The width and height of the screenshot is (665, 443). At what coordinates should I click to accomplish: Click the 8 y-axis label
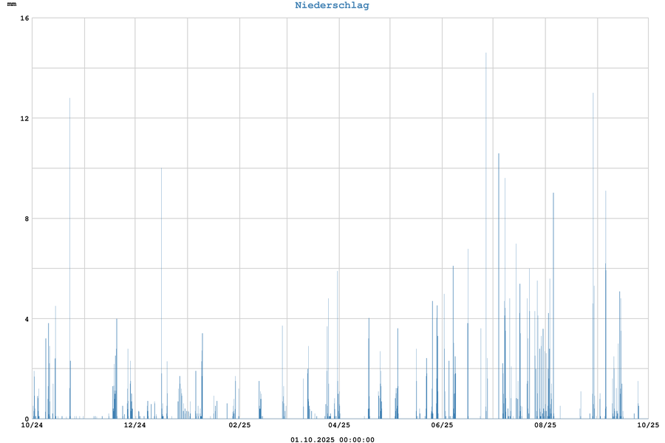[26, 219]
